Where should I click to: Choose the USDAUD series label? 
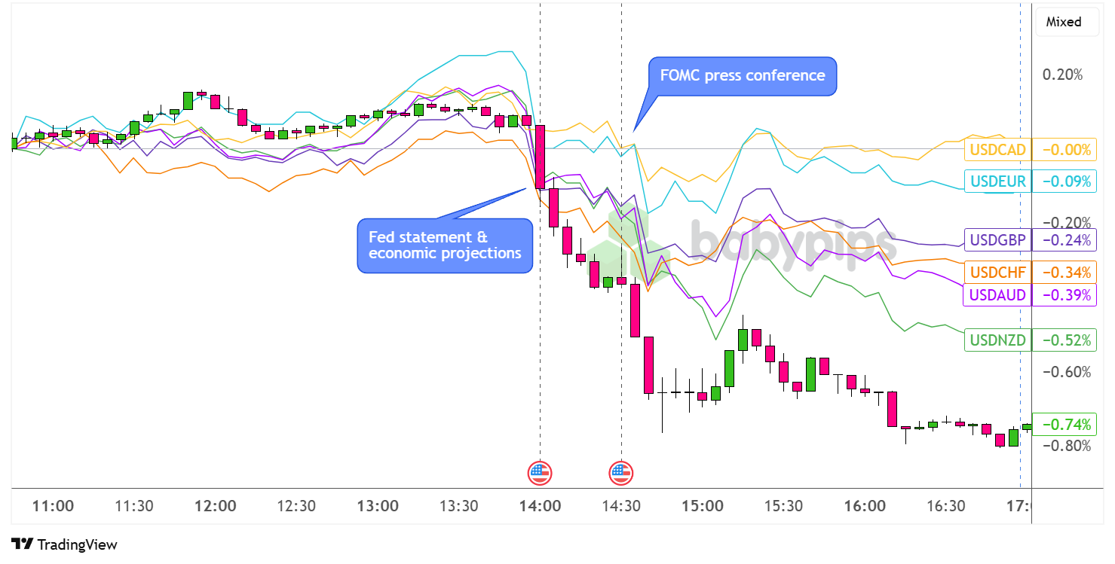coord(997,295)
